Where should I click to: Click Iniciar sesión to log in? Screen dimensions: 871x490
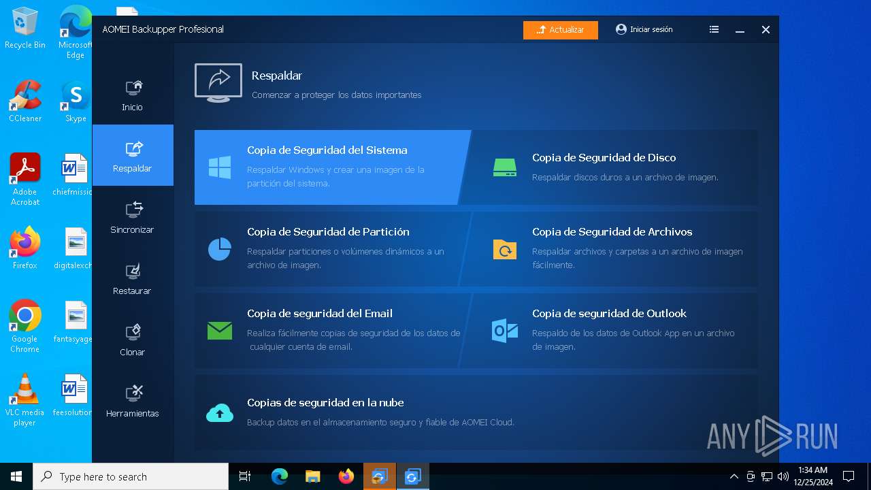644,30
